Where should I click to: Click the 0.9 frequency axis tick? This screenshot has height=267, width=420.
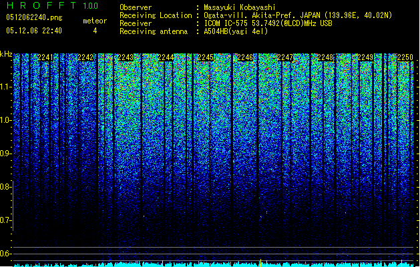coord(6,154)
